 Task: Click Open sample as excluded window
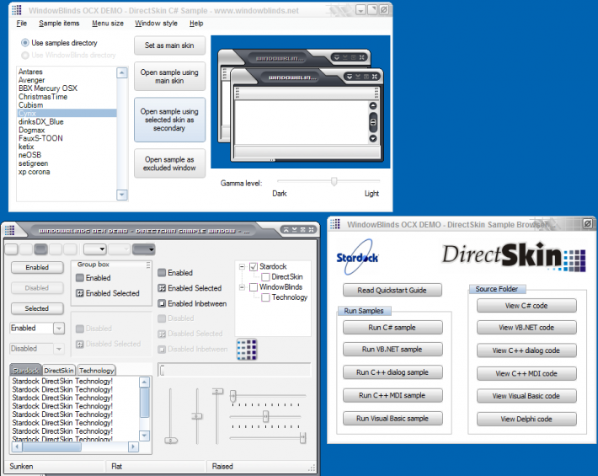coord(169,163)
